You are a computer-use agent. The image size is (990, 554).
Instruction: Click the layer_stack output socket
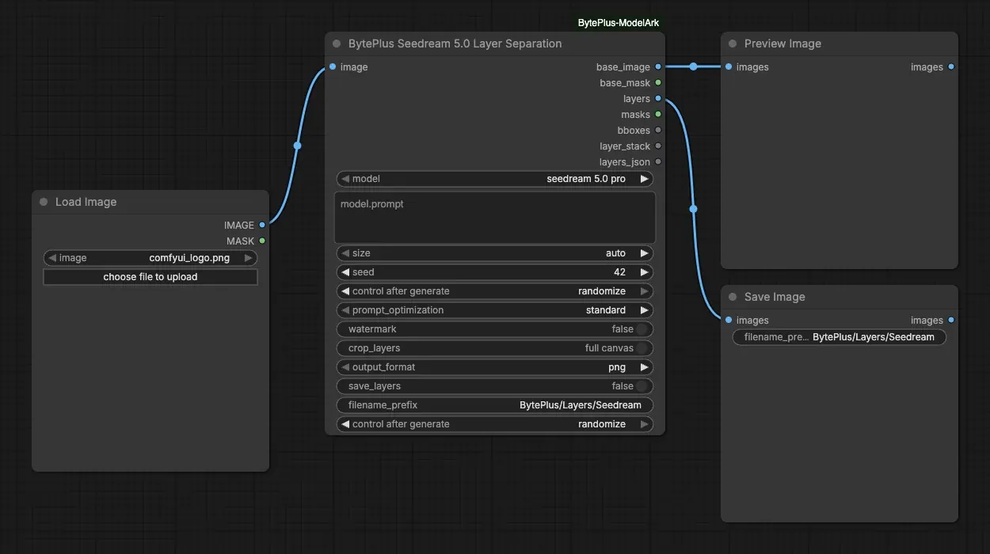(x=658, y=146)
